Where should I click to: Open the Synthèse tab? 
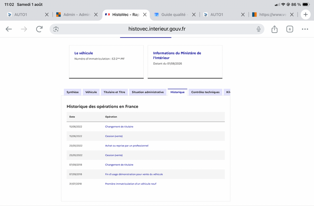73,92
